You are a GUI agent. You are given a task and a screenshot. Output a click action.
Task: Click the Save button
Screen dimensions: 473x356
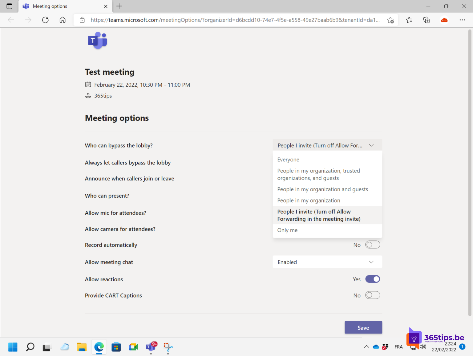pos(363,327)
